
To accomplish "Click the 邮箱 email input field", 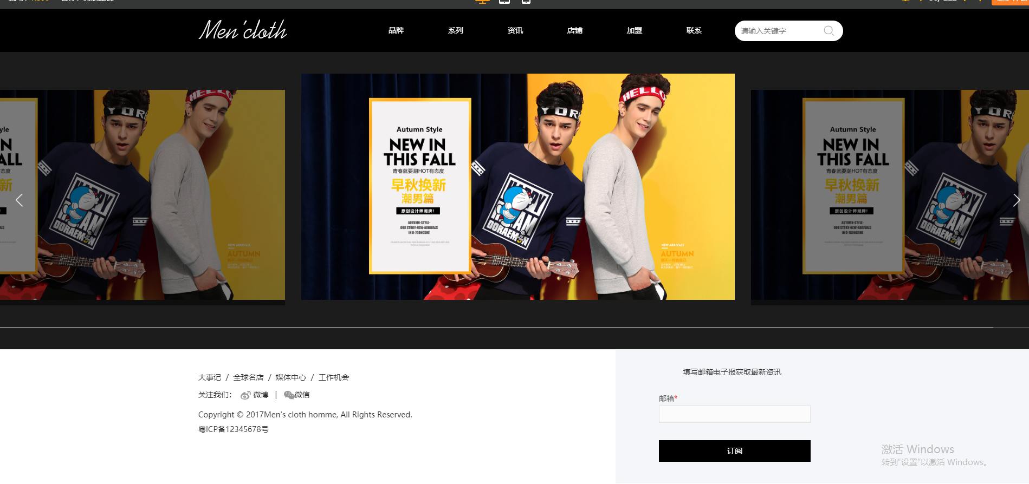I will click(x=735, y=414).
